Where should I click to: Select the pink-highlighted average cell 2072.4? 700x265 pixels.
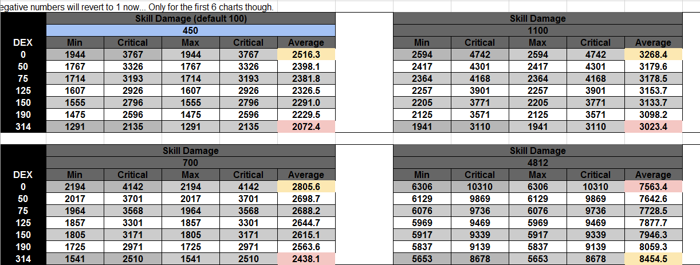306,126
